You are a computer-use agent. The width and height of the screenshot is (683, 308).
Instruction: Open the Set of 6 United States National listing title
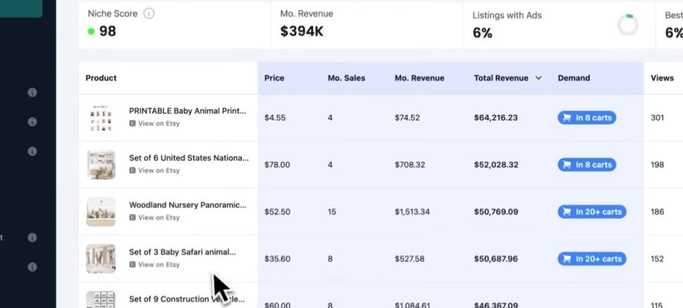click(x=188, y=158)
